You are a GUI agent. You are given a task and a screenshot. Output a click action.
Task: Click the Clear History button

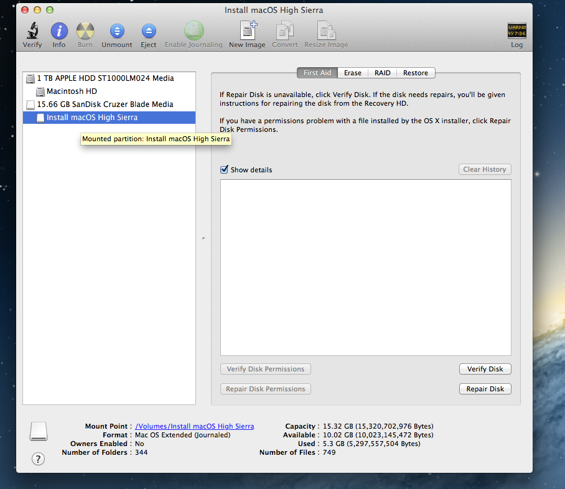click(x=485, y=169)
